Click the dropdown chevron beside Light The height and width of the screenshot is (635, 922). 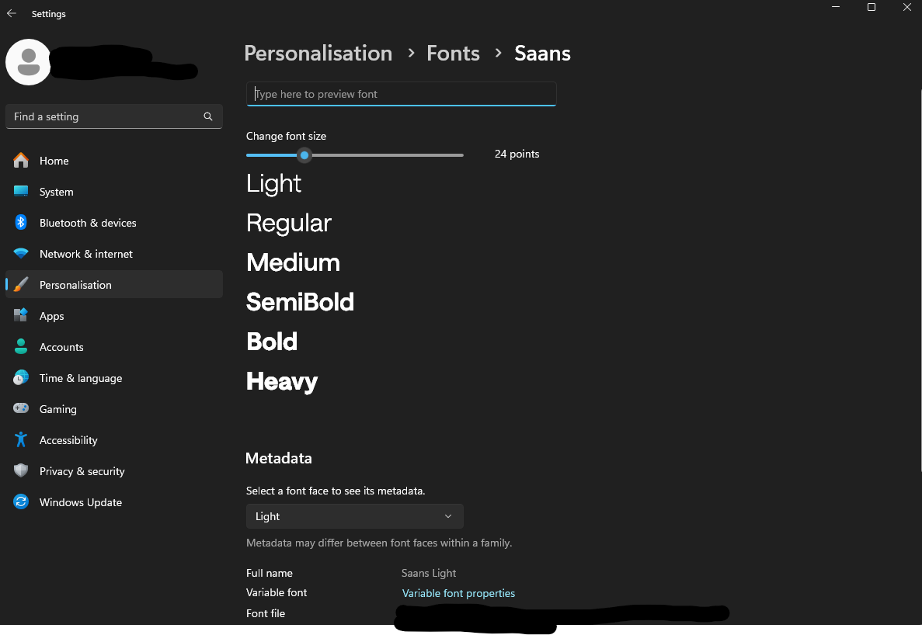(x=448, y=516)
